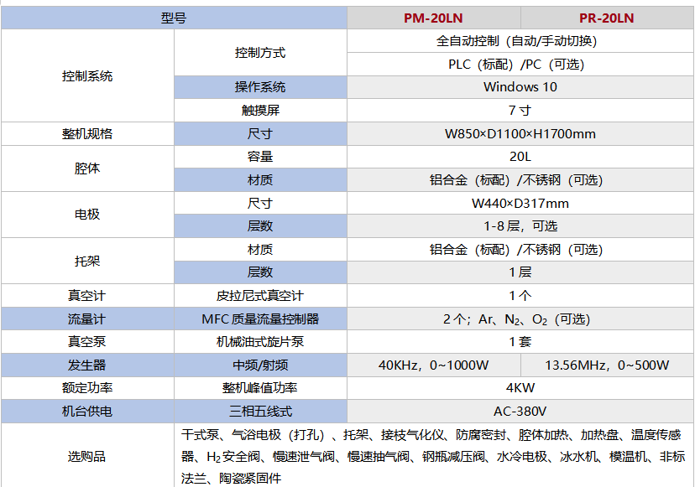Select the 操作系统 row label
The width and height of the screenshot is (695, 487).
tap(259, 87)
